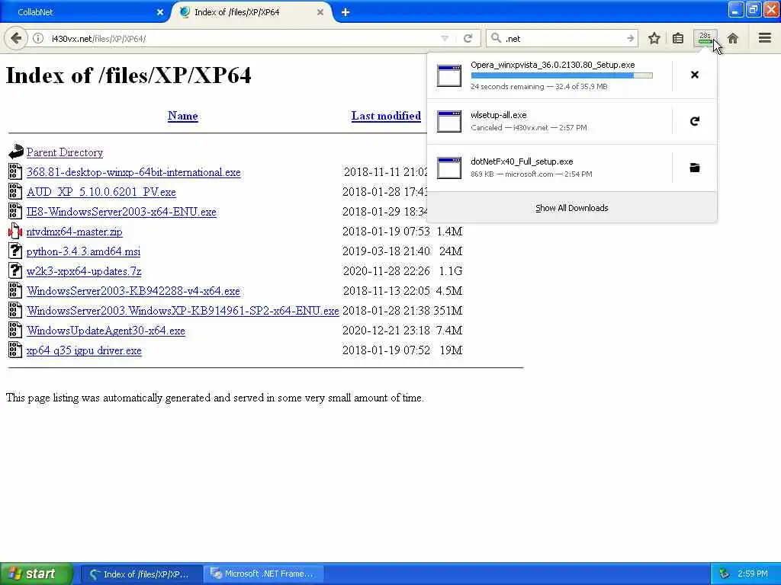
Task: Switch to Index of /files/XP taskbar button
Action: (141, 574)
